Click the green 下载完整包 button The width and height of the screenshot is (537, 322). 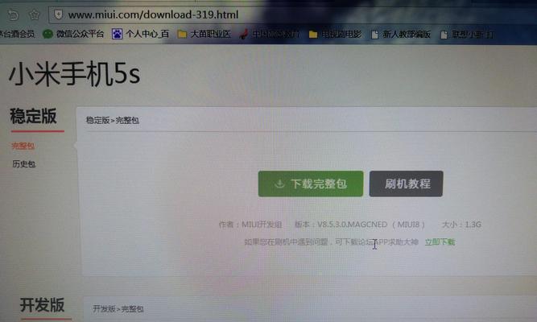tap(311, 184)
